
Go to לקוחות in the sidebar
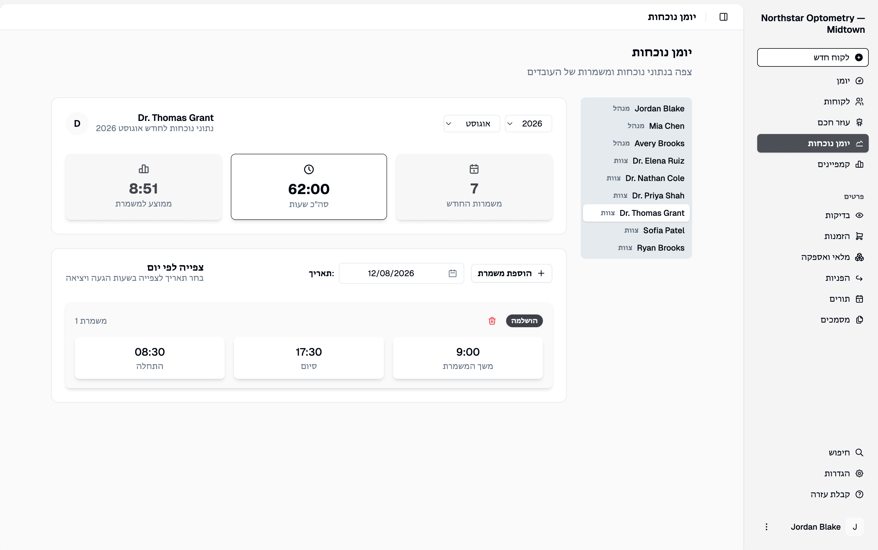click(813, 102)
